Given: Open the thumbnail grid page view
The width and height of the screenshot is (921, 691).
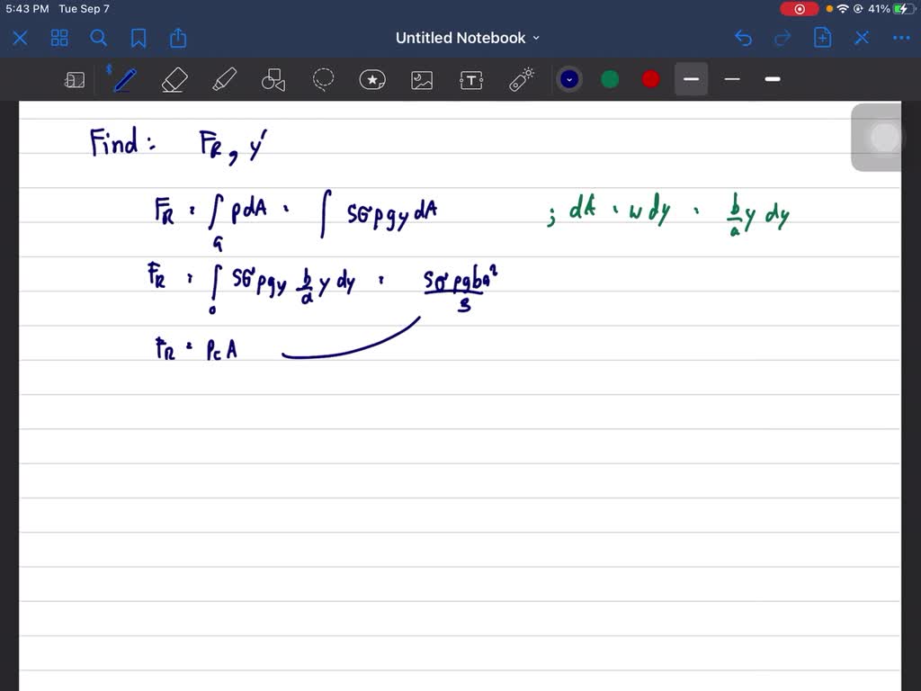Looking at the screenshot, I should coord(59,38).
